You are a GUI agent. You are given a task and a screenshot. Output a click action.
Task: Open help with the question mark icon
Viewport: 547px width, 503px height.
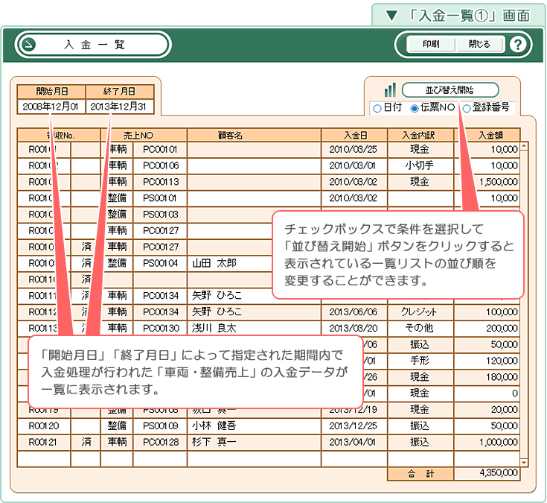pos(518,45)
